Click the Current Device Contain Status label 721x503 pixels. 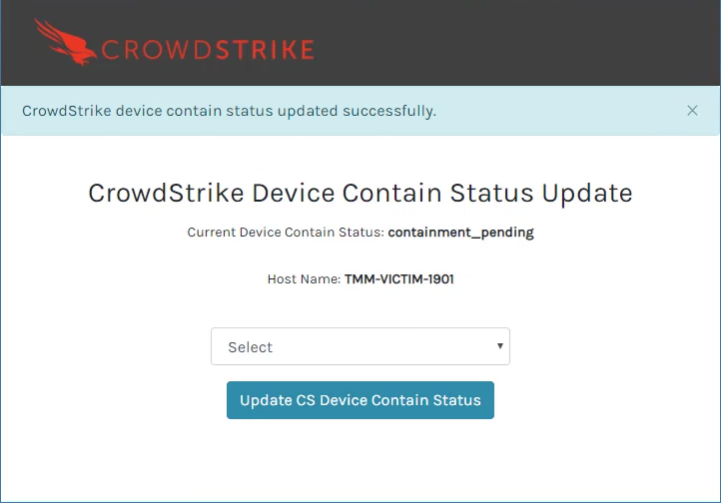click(x=286, y=233)
